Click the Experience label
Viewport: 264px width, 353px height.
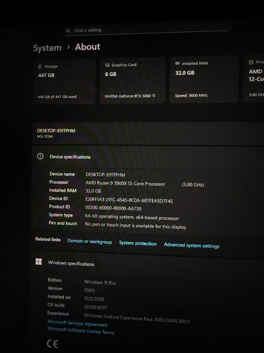[58, 313]
